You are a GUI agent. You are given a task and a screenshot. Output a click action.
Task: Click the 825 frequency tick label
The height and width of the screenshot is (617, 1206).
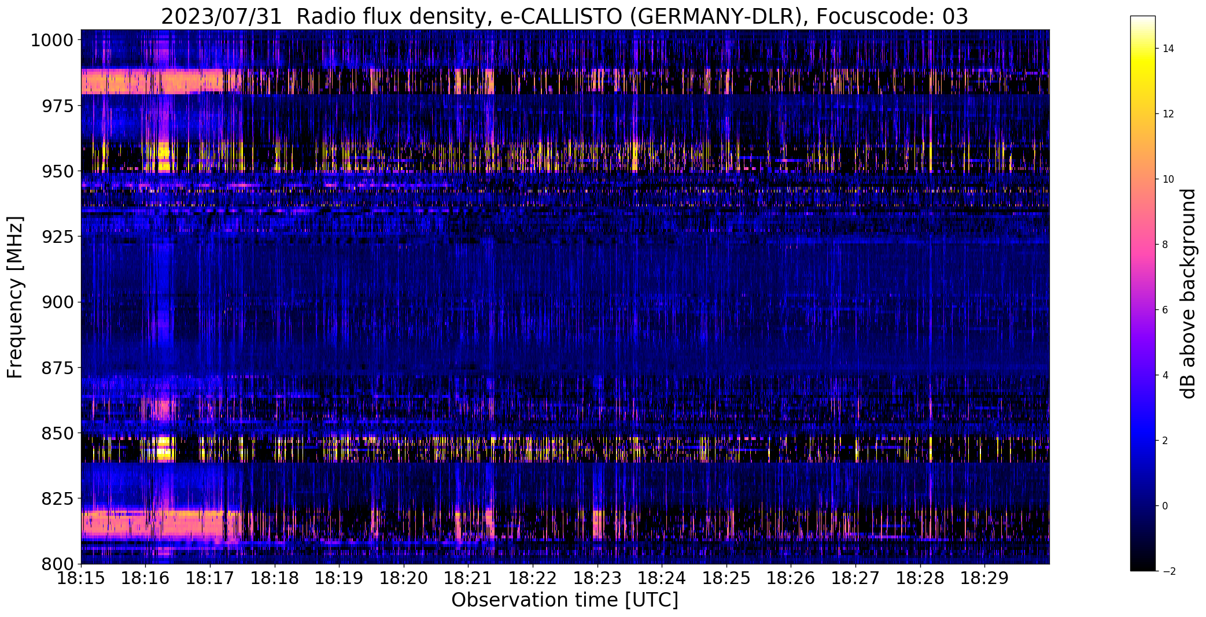coord(58,498)
